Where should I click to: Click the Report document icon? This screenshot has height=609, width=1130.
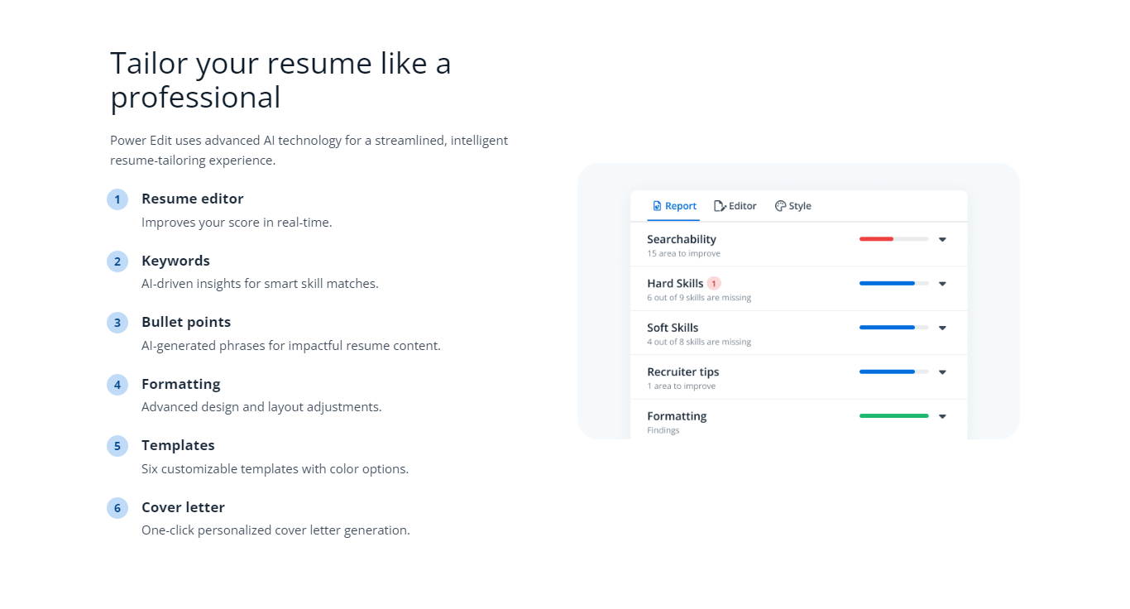(x=657, y=206)
